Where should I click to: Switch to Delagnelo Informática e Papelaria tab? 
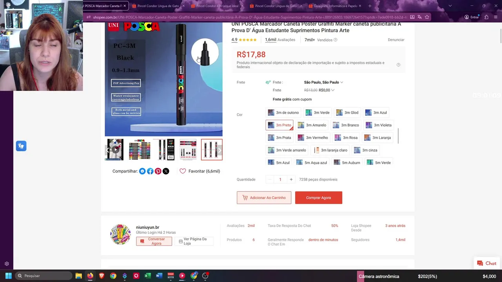pyautogui.click(x=334, y=6)
